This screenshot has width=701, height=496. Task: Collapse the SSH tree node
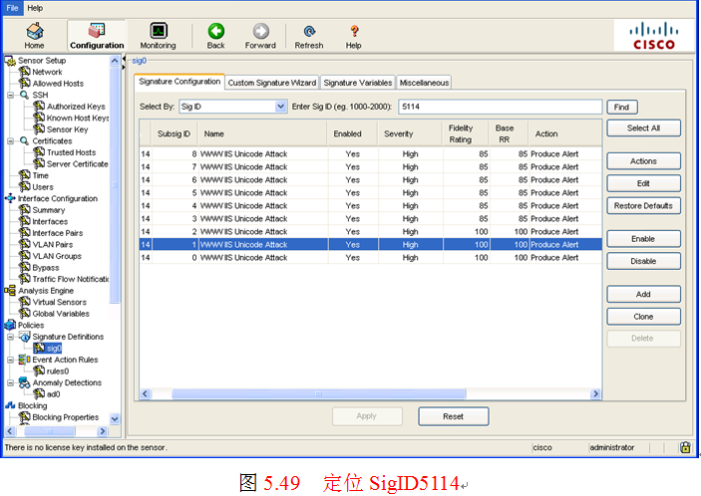(x=10, y=95)
